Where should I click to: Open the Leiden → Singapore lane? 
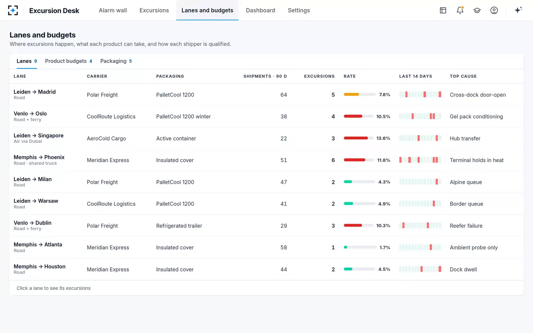(x=266, y=138)
